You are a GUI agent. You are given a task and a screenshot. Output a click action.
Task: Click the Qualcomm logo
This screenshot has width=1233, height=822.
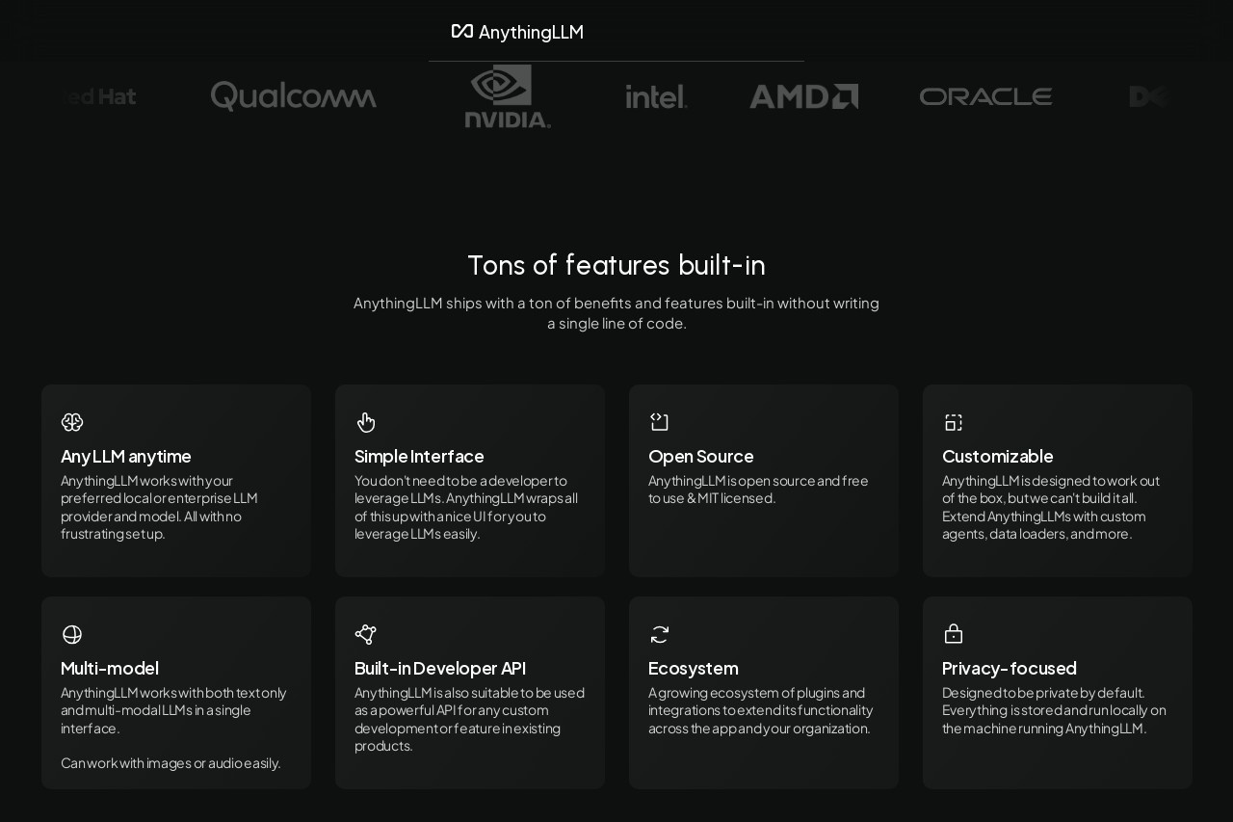click(294, 96)
